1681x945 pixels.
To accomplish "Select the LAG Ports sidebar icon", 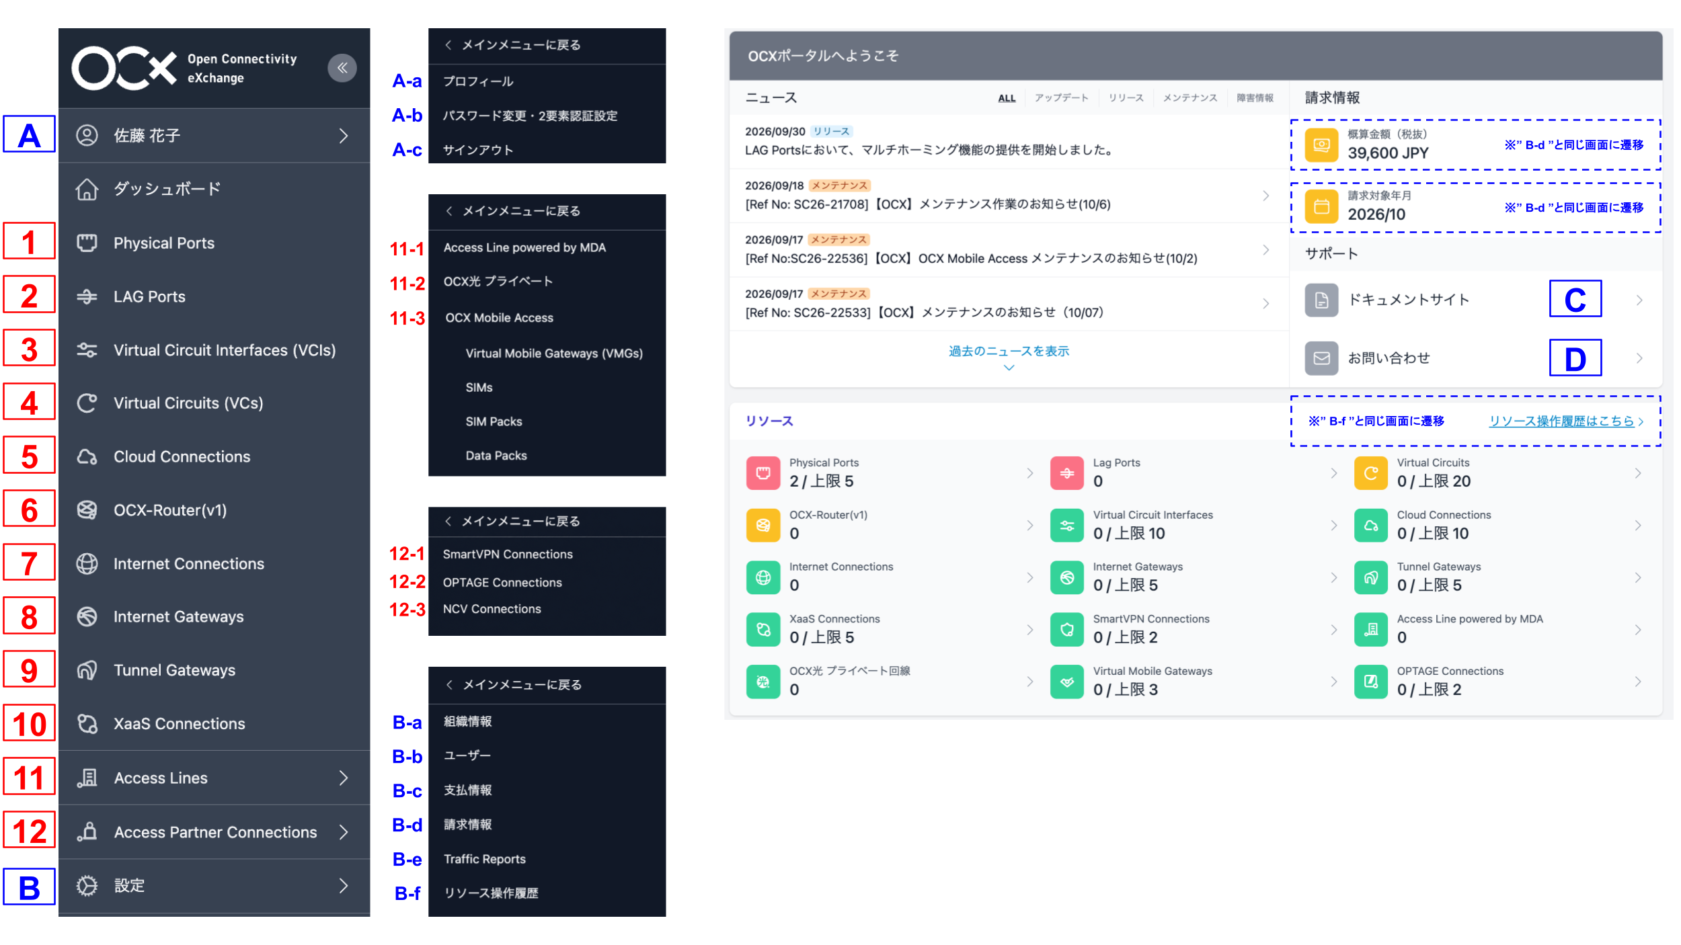I will (87, 296).
